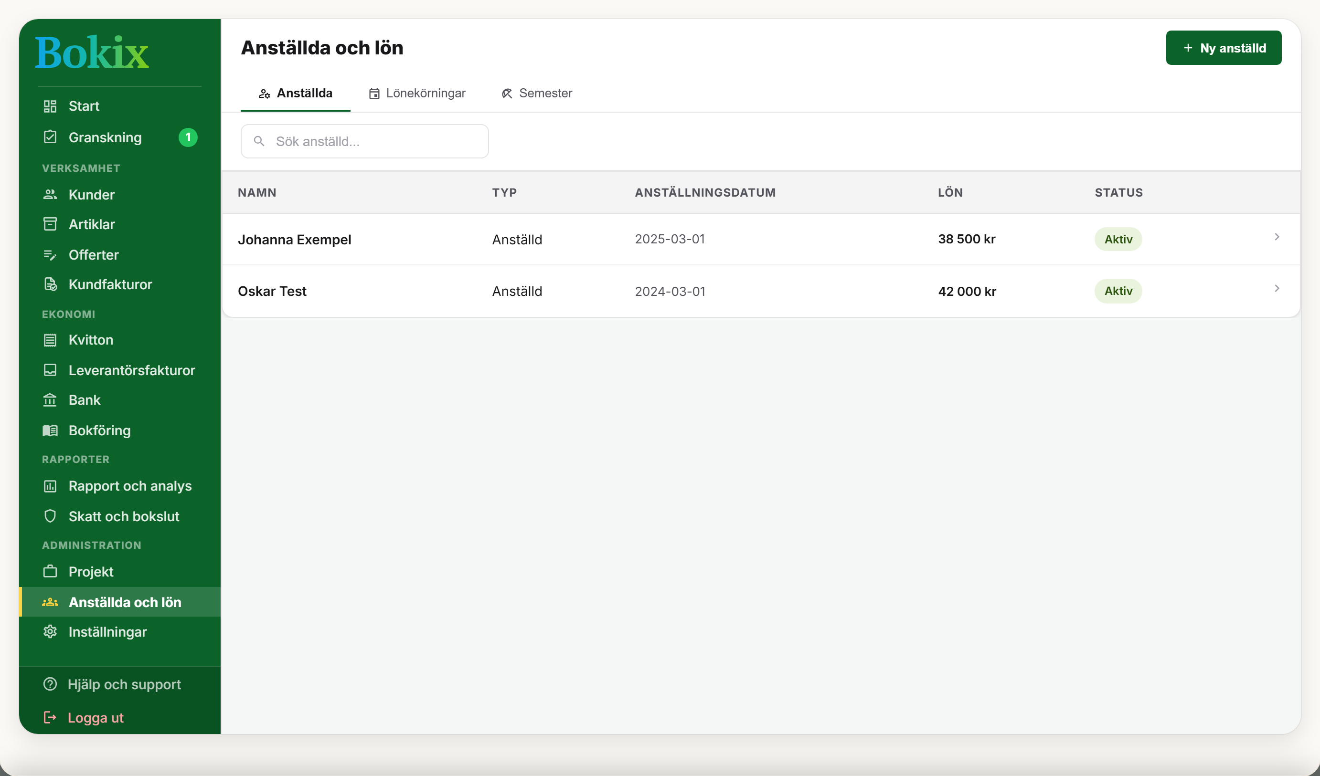
Task: Click the Skatt och bokslut shield icon
Action: 50,516
